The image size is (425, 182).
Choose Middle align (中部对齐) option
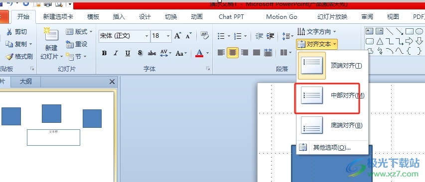pos(332,95)
